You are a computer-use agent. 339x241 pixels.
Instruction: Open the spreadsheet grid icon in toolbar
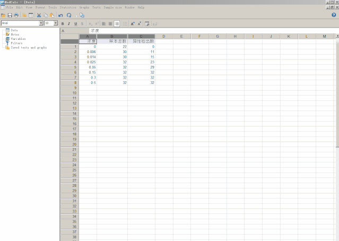31,15
